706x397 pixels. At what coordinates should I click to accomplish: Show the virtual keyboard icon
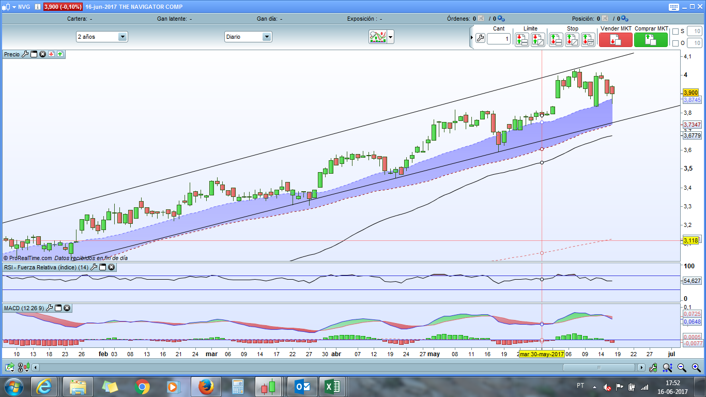pyautogui.click(x=673, y=7)
